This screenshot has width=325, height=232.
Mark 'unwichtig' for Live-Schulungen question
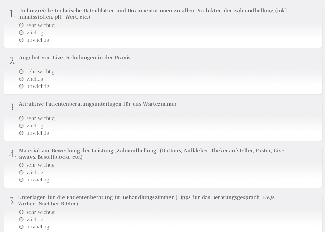[x=21, y=86]
